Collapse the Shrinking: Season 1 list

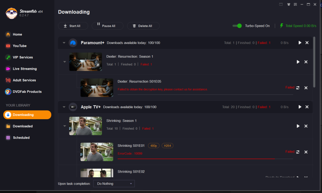point(64,126)
